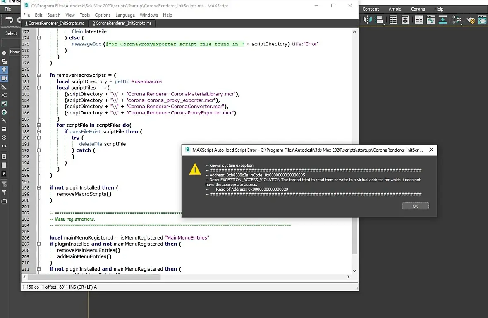Toggle Display Geometry circle filter
The height and width of the screenshot is (318, 488).
tap(4, 53)
